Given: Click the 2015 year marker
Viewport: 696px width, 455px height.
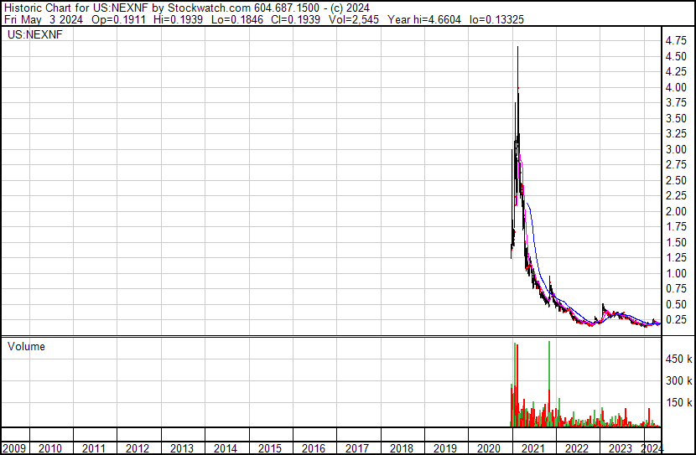Looking at the screenshot, I should (270, 448).
